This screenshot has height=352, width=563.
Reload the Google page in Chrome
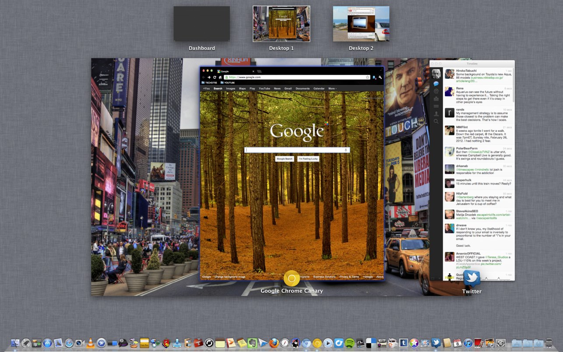tap(215, 77)
